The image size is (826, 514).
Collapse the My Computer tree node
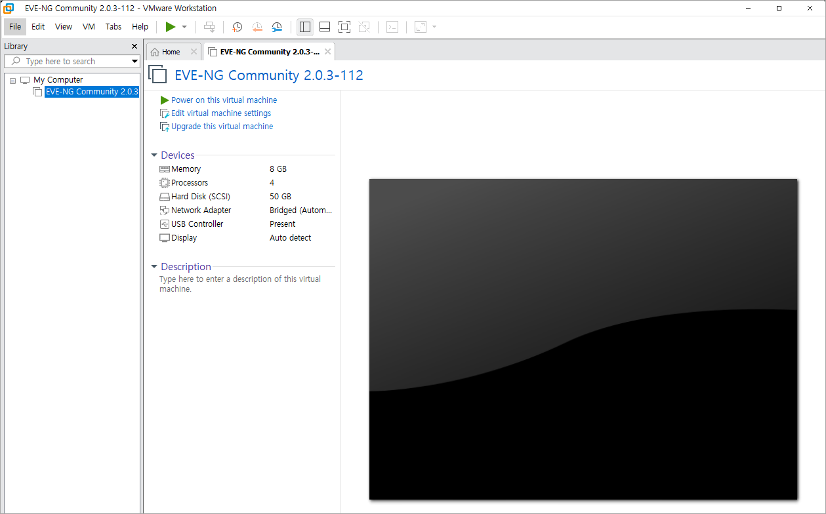point(13,80)
